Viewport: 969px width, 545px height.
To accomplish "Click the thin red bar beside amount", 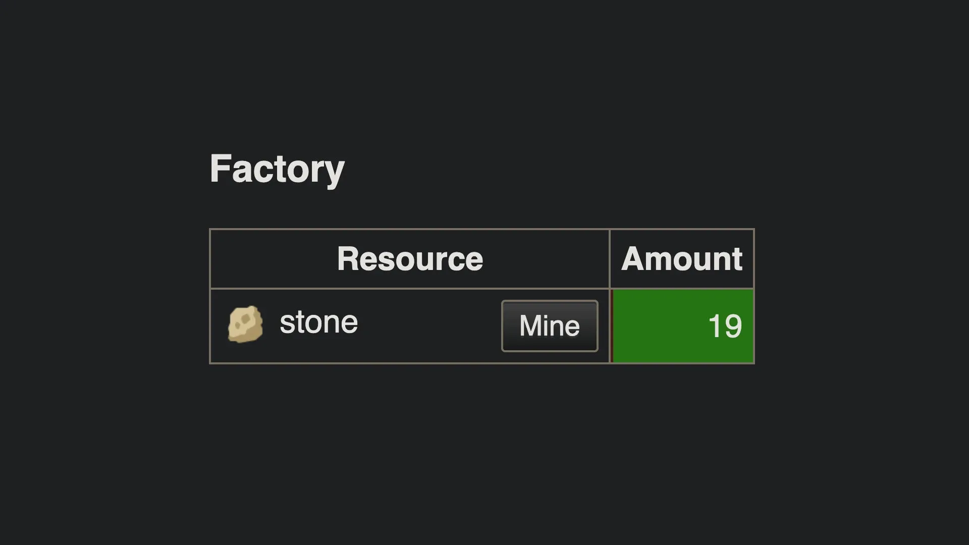I will [611, 326].
